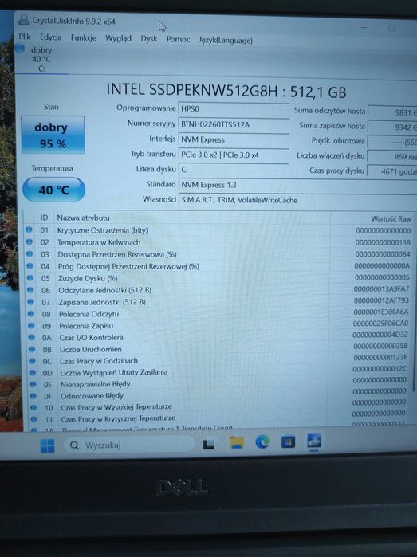Viewport: 417px width, 557px height.
Task: Click status dot for Czas Pracy w Godzinach row
Action: (x=33, y=361)
